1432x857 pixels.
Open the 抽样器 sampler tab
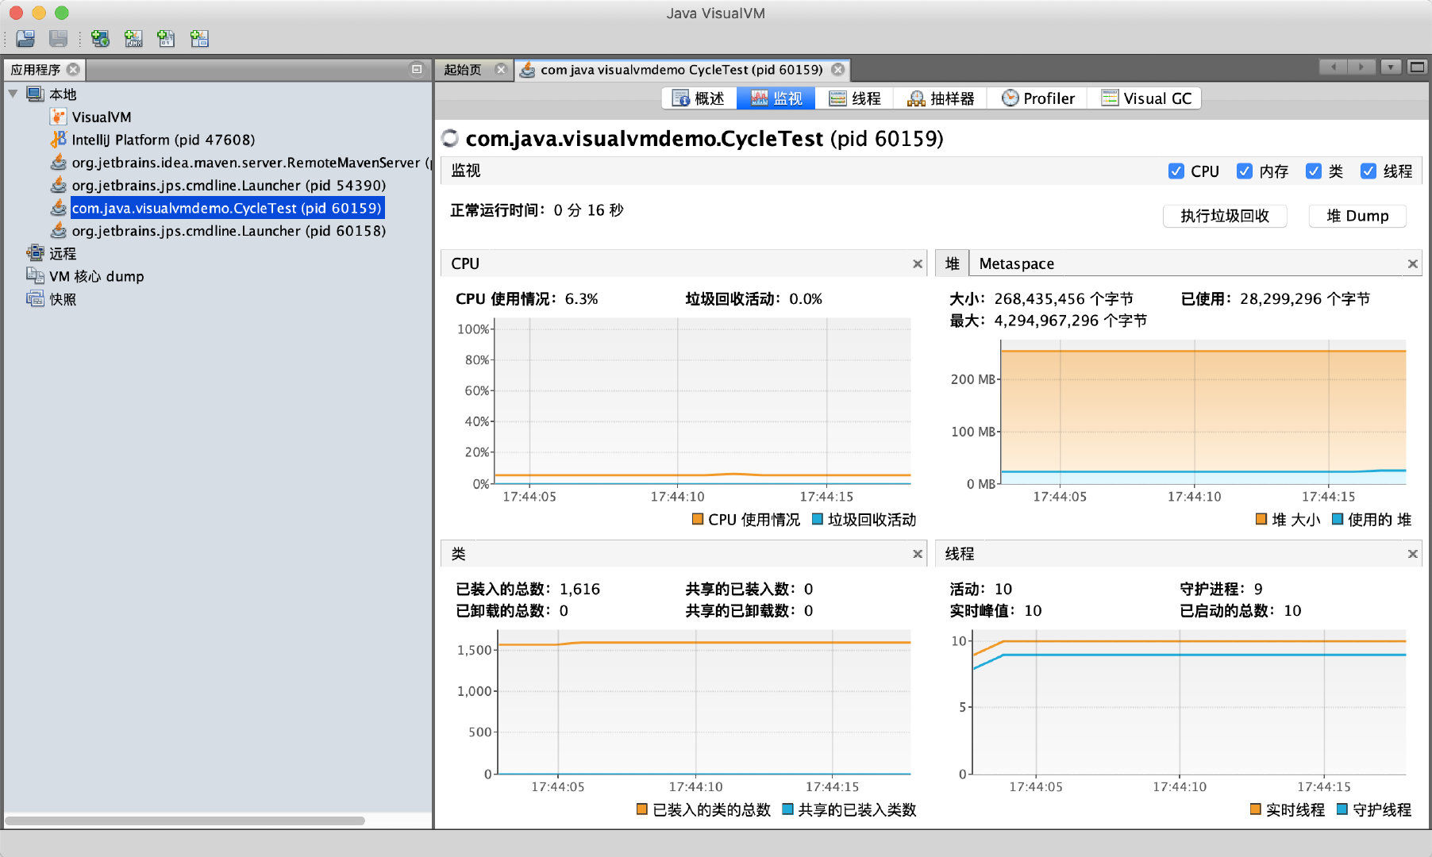click(941, 98)
